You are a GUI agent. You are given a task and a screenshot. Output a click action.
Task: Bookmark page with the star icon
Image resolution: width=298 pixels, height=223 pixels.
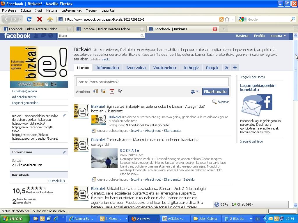pos(227,19)
